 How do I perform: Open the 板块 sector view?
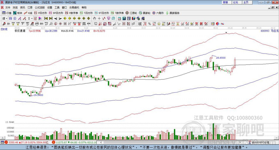(x=18, y=13)
